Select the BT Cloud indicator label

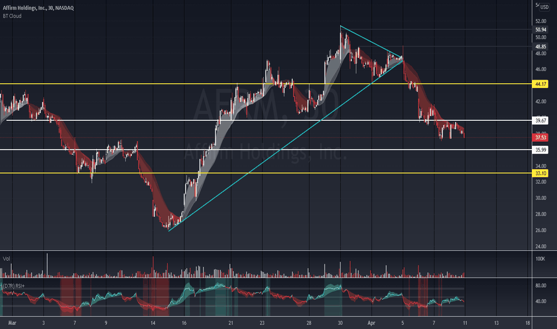tap(12, 16)
